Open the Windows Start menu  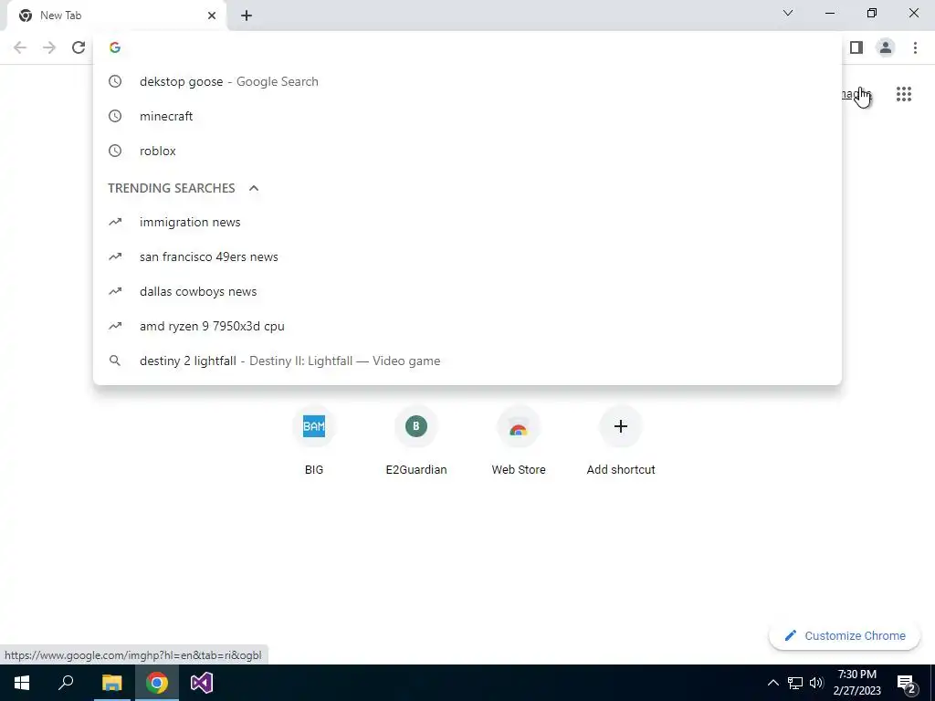[x=22, y=683]
